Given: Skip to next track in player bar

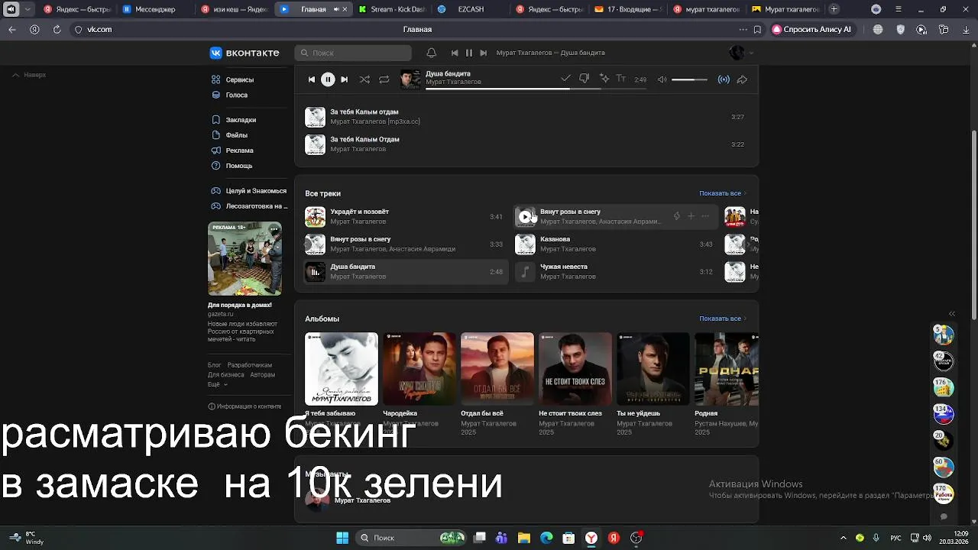Looking at the screenshot, I should (344, 79).
